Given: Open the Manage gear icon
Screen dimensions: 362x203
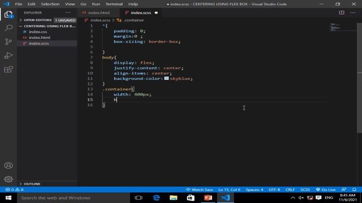Looking at the screenshot, I should tap(8, 179).
